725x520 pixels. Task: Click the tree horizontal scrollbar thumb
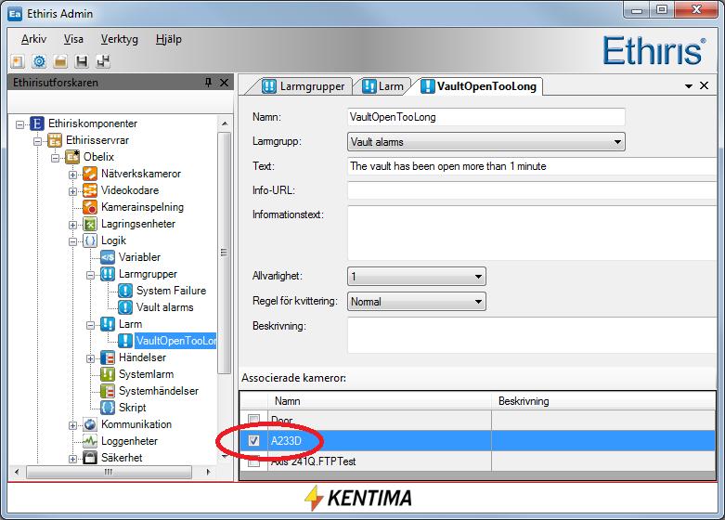pyautogui.click(x=110, y=473)
